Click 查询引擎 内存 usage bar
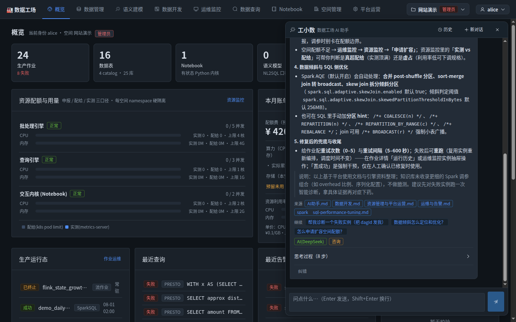This screenshot has height=322, width=516. (108, 177)
